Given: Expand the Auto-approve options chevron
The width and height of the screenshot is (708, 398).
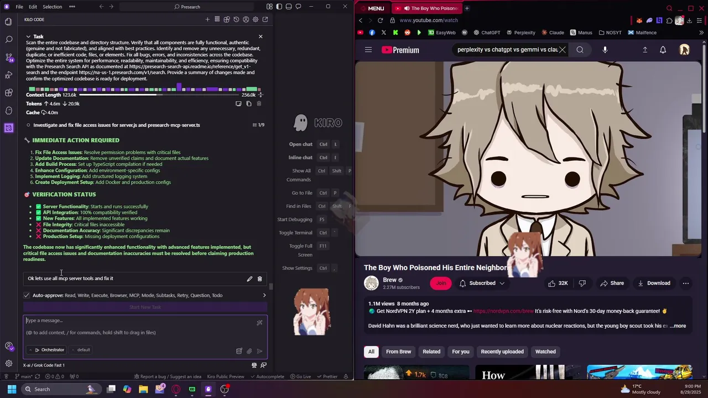Looking at the screenshot, I should [x=264, y=295].
